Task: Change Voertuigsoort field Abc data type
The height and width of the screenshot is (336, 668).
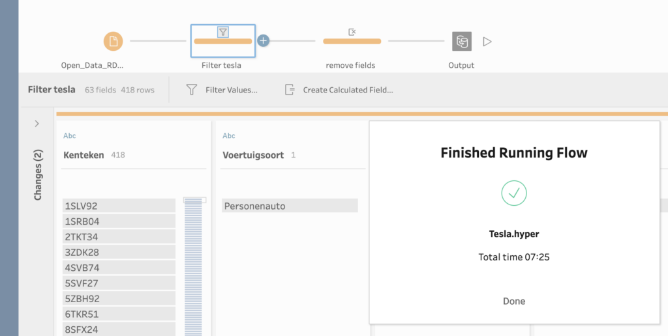Action: (x=229, y=136)
